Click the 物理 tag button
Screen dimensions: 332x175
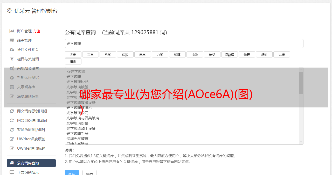[x=247, y=54]
